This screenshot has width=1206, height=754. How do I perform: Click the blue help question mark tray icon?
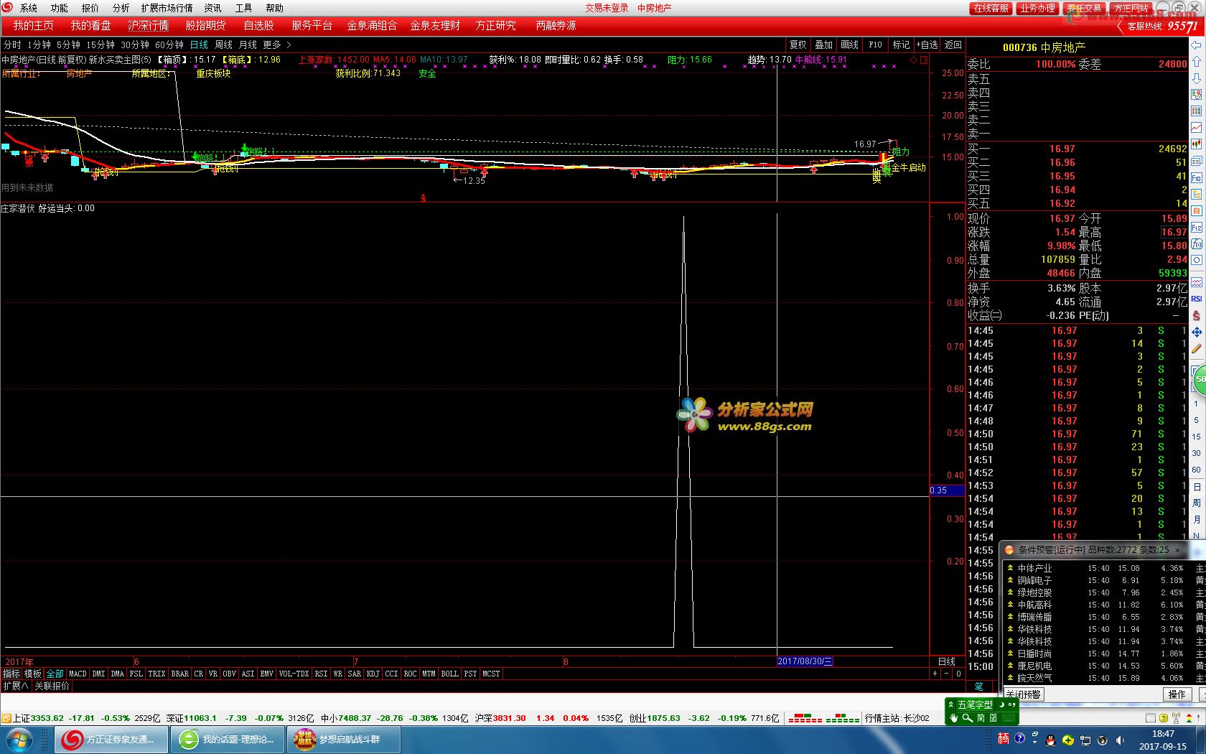(1019, 738)
